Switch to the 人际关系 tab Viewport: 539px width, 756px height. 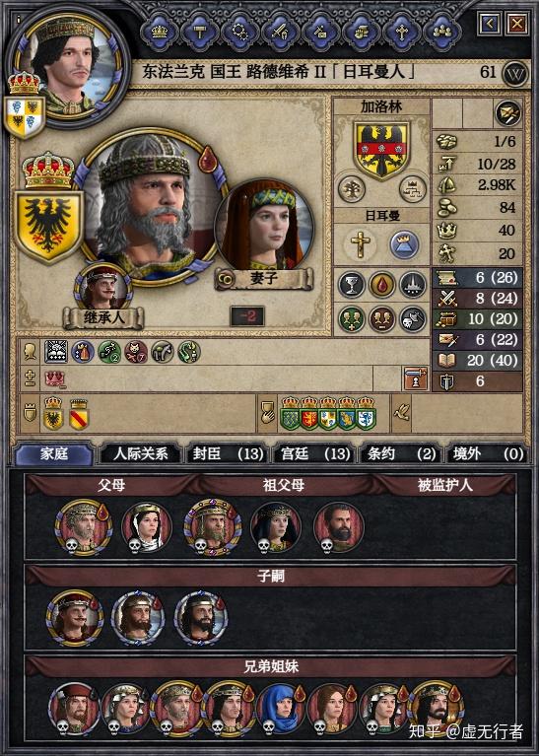140,453
